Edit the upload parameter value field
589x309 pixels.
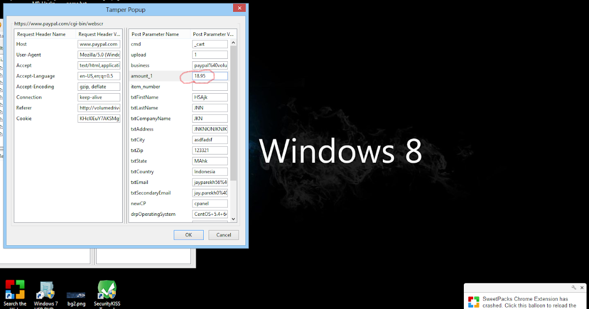(210, 55)
